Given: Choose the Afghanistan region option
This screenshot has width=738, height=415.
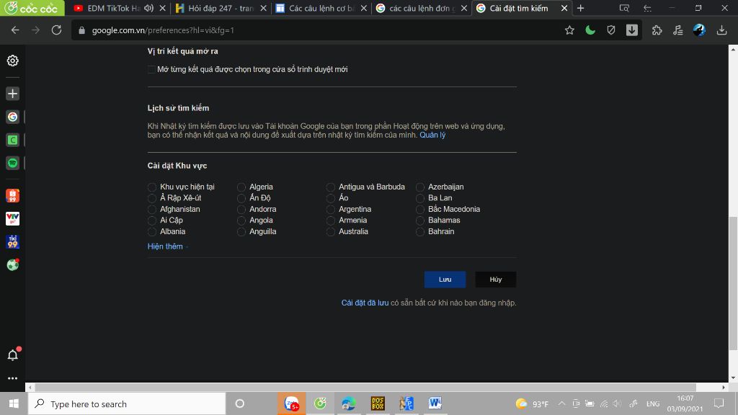Looking at the screenshot, I should pyautogui.click(x=151, y=210).
